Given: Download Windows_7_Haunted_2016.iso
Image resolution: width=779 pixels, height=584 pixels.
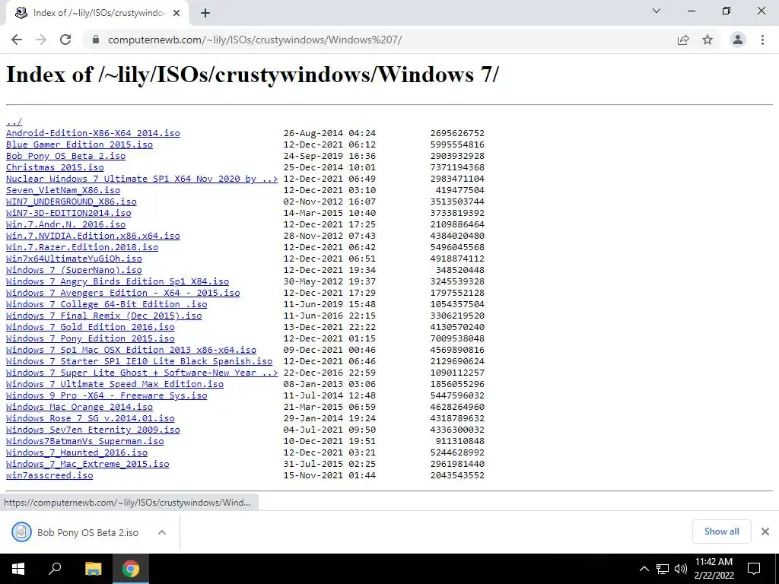Looking at the screenshot, I should 77,453.
